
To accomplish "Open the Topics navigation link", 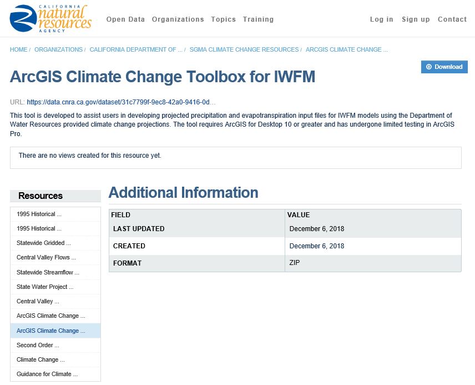I will [223, 19].
